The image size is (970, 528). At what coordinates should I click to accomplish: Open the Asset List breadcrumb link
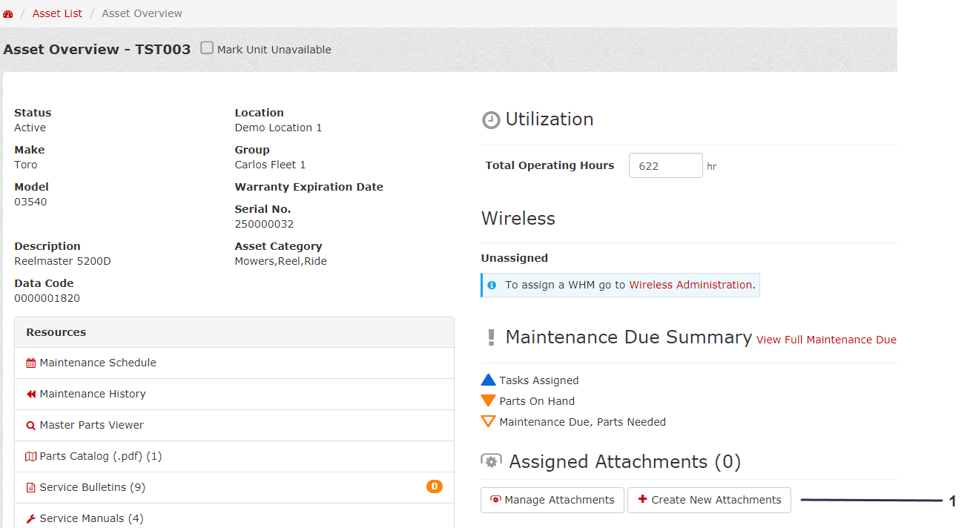pos(57,13)
